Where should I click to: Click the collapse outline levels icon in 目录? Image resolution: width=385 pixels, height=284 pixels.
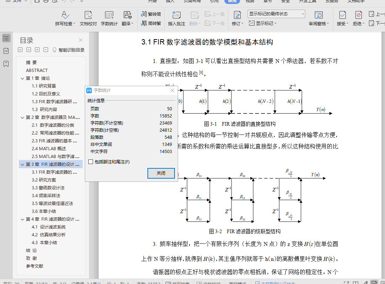pos(29,50)
